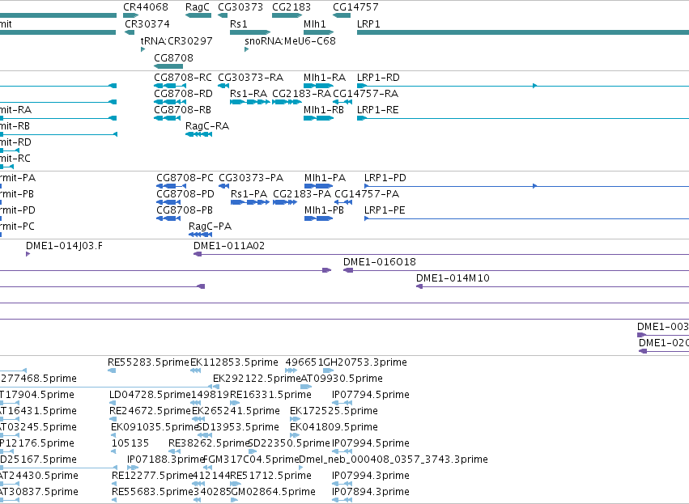
Task: Click the EK292122.5prime EST label
Action: [257, 379]
